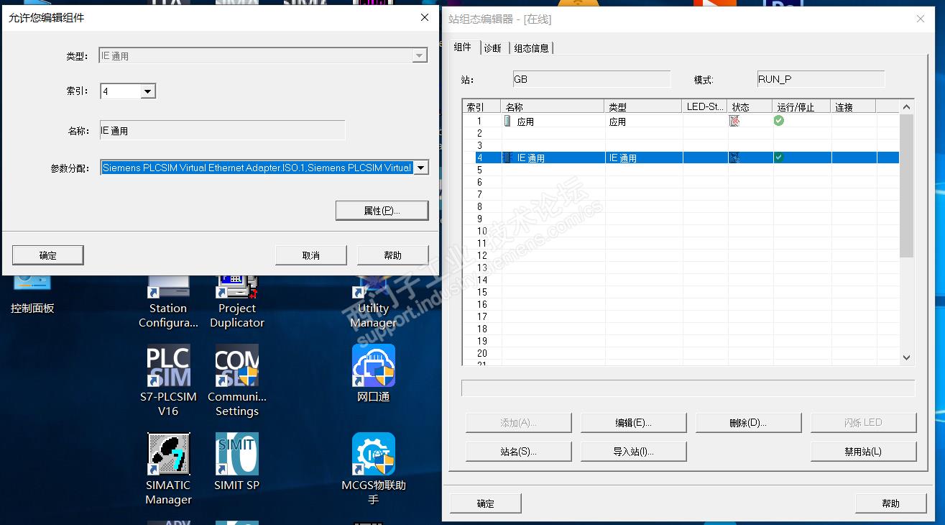The height and width of the screenshot is (525, 945).
Task: Click the 名称 field showing IE 通用
Action: click(x=223, y=130)
